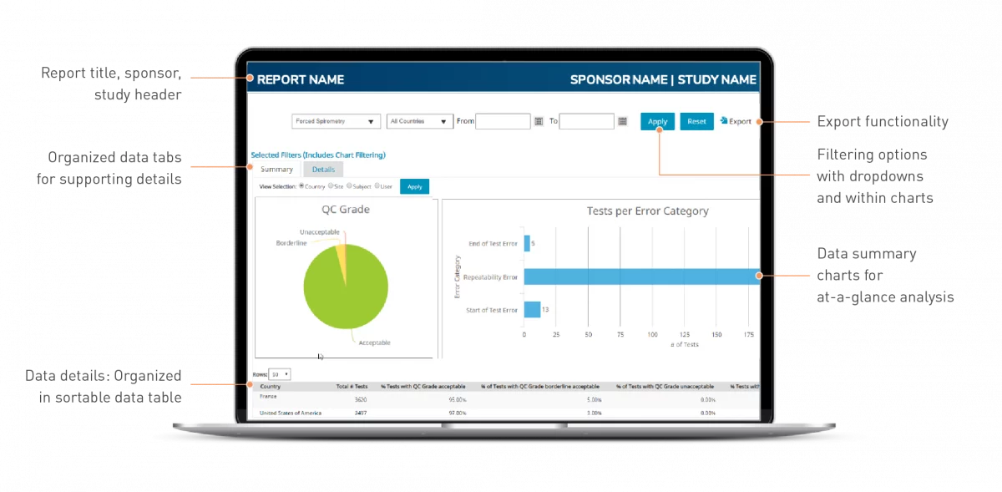
Task: Open the From date calendar picker icon
Action: tap(539, 122)
